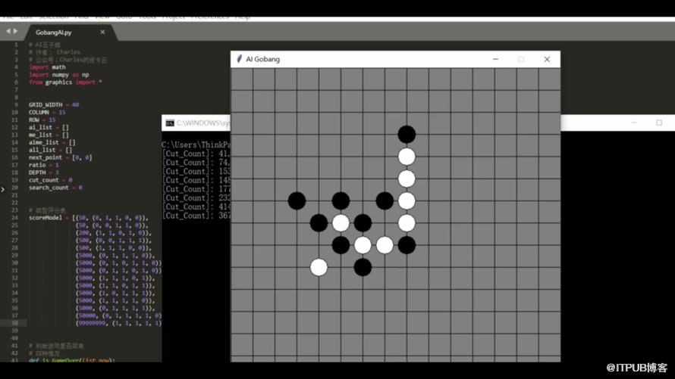Focus the C:\WINDOWS console title bar

tap(196, 123)
